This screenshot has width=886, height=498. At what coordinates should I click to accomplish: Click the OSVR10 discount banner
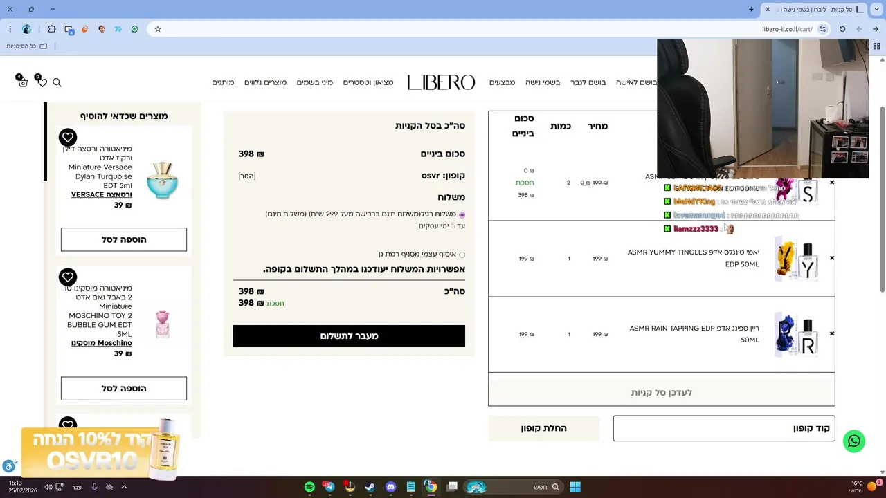100,452
